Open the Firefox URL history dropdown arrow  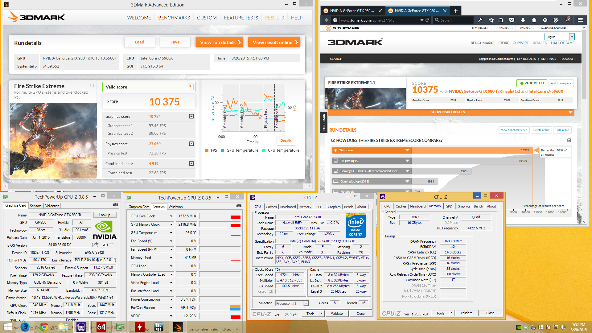tap(422, 20)
